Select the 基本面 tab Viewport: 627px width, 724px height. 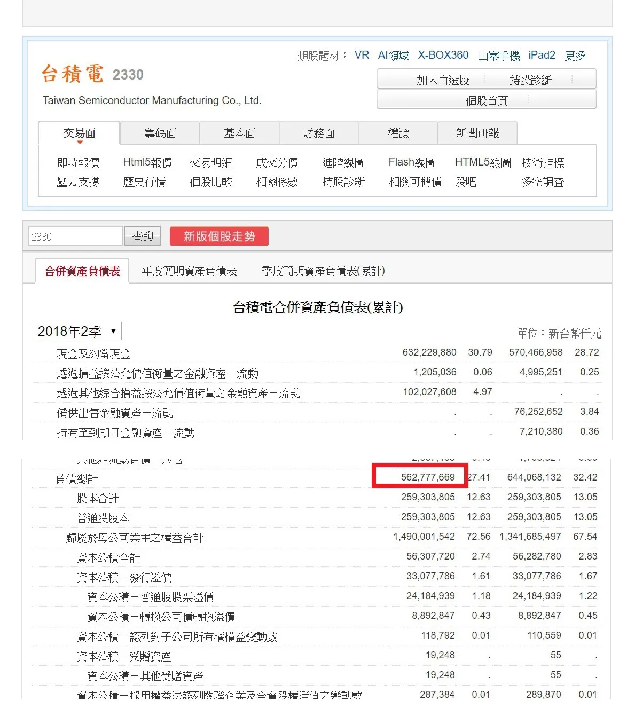(239, 133)
